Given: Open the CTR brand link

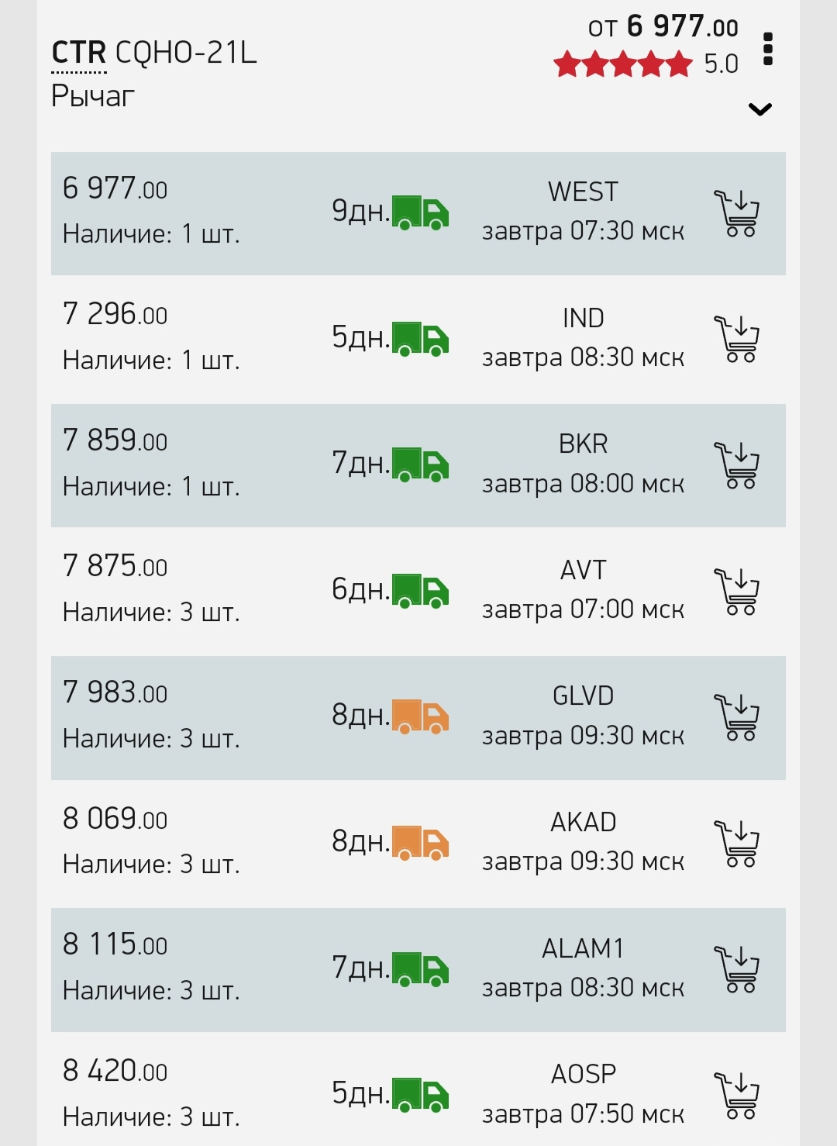Looking at the screenshot, I should pyautogui.click(x=78, y=53).
